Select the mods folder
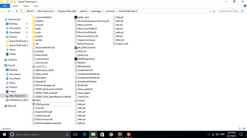 point(37,32)
